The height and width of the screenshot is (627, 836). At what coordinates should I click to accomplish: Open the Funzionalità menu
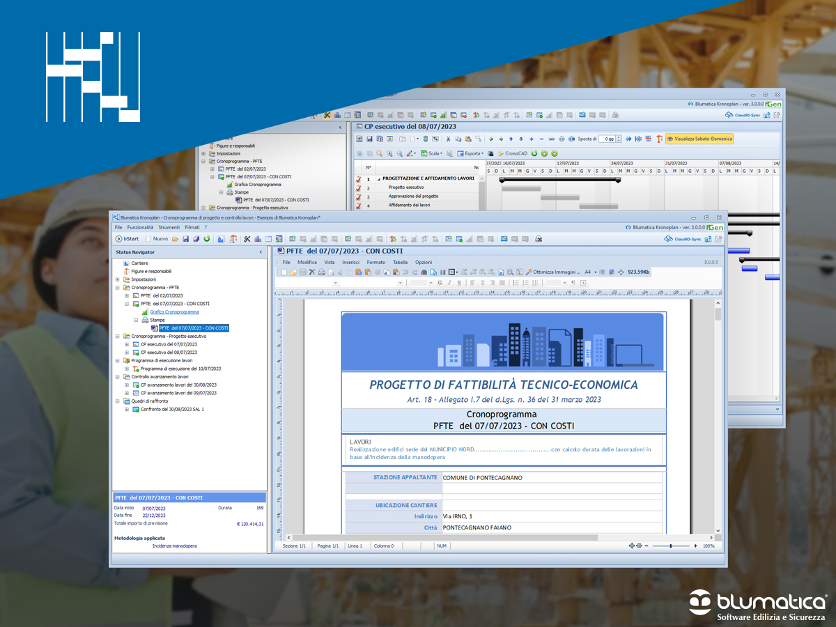point(141,228)
